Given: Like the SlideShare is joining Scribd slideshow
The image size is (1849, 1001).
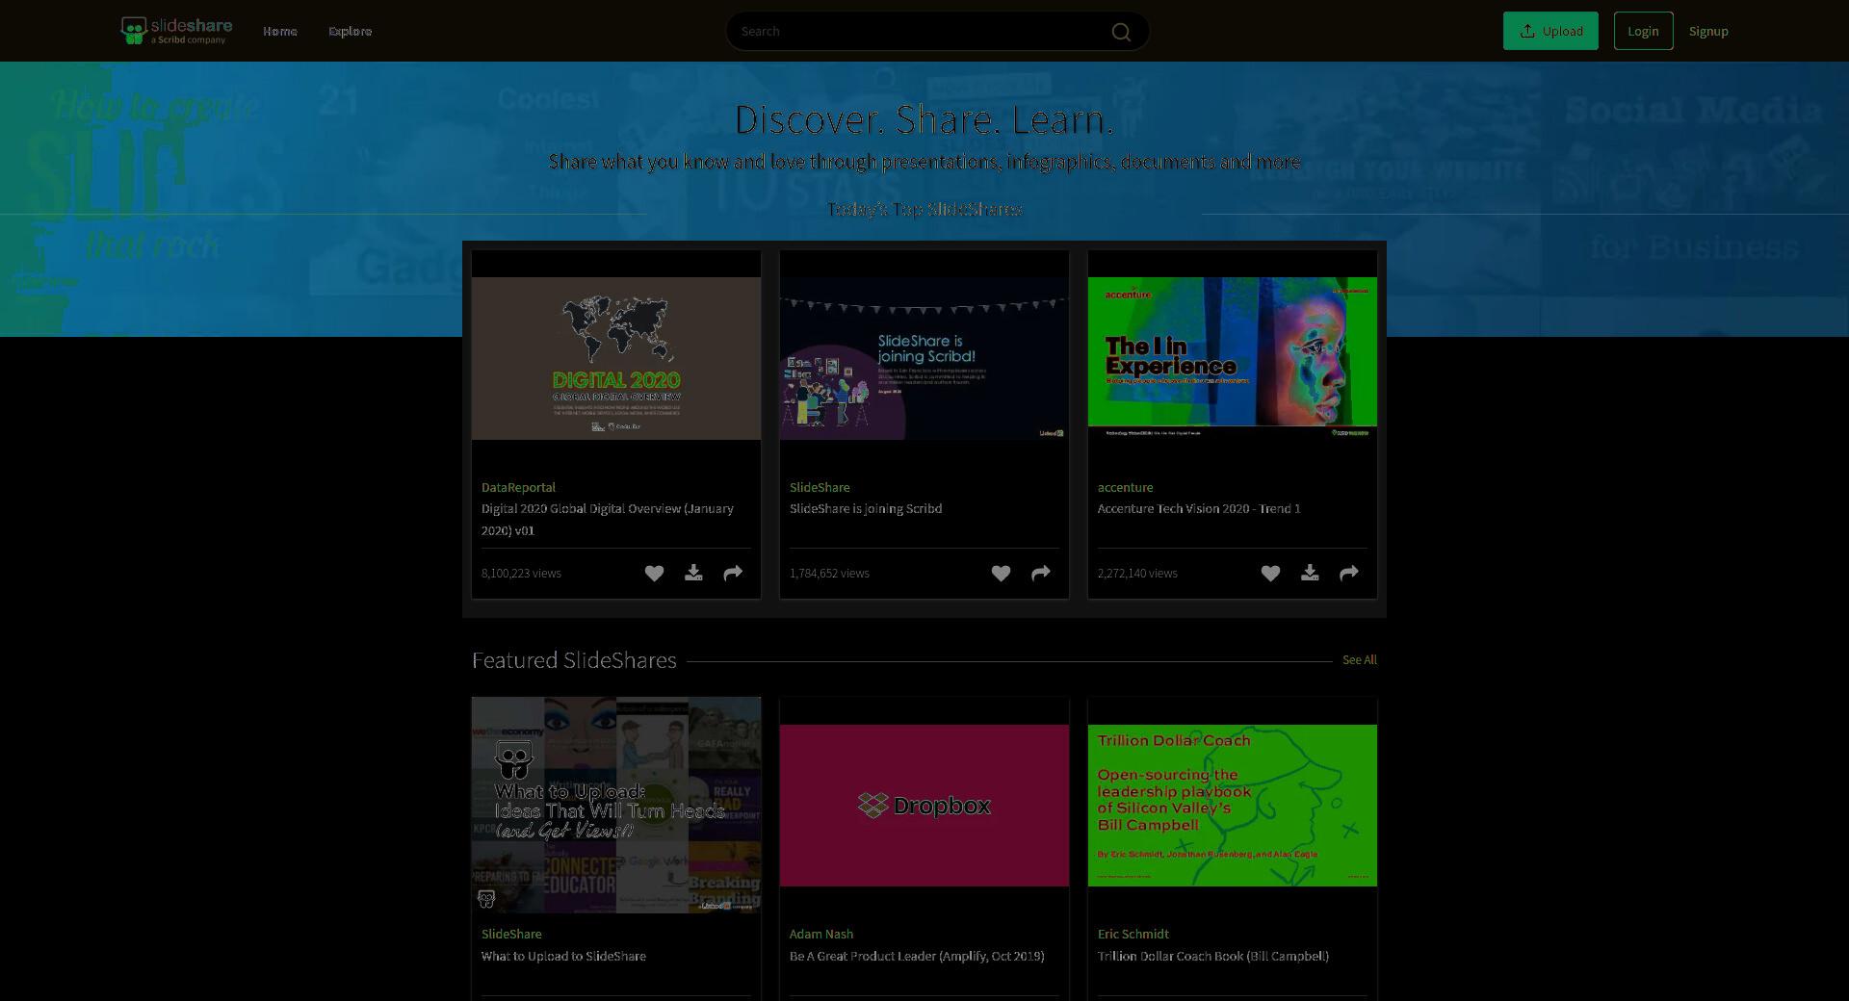Looking at the screenshot, I should [1001, 574].
